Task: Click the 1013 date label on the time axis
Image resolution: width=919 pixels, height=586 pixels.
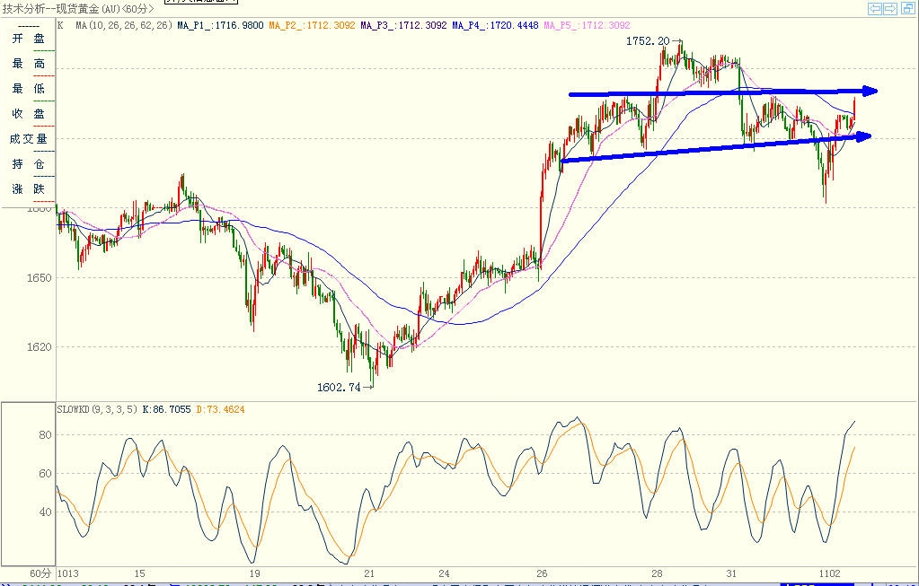Action: [x=68, y=573]
